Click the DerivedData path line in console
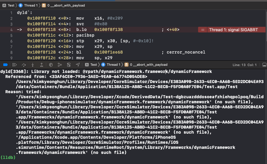 [140, 97]
